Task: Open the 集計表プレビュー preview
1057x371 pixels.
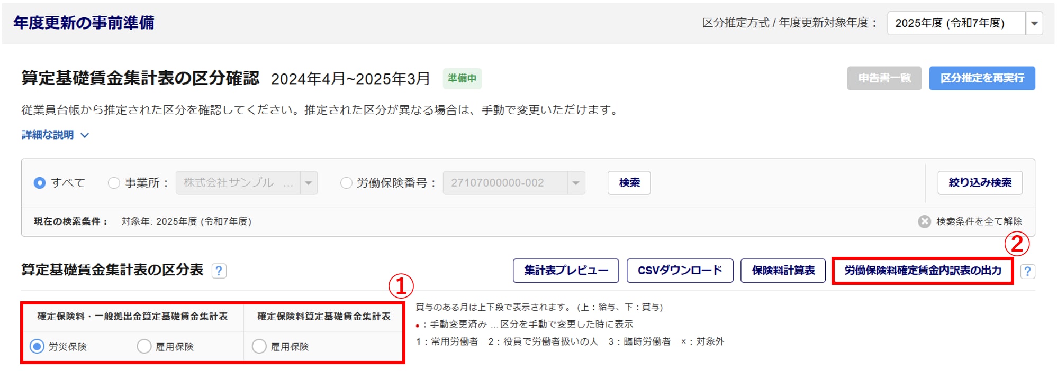Action: [x=565, y=271]
